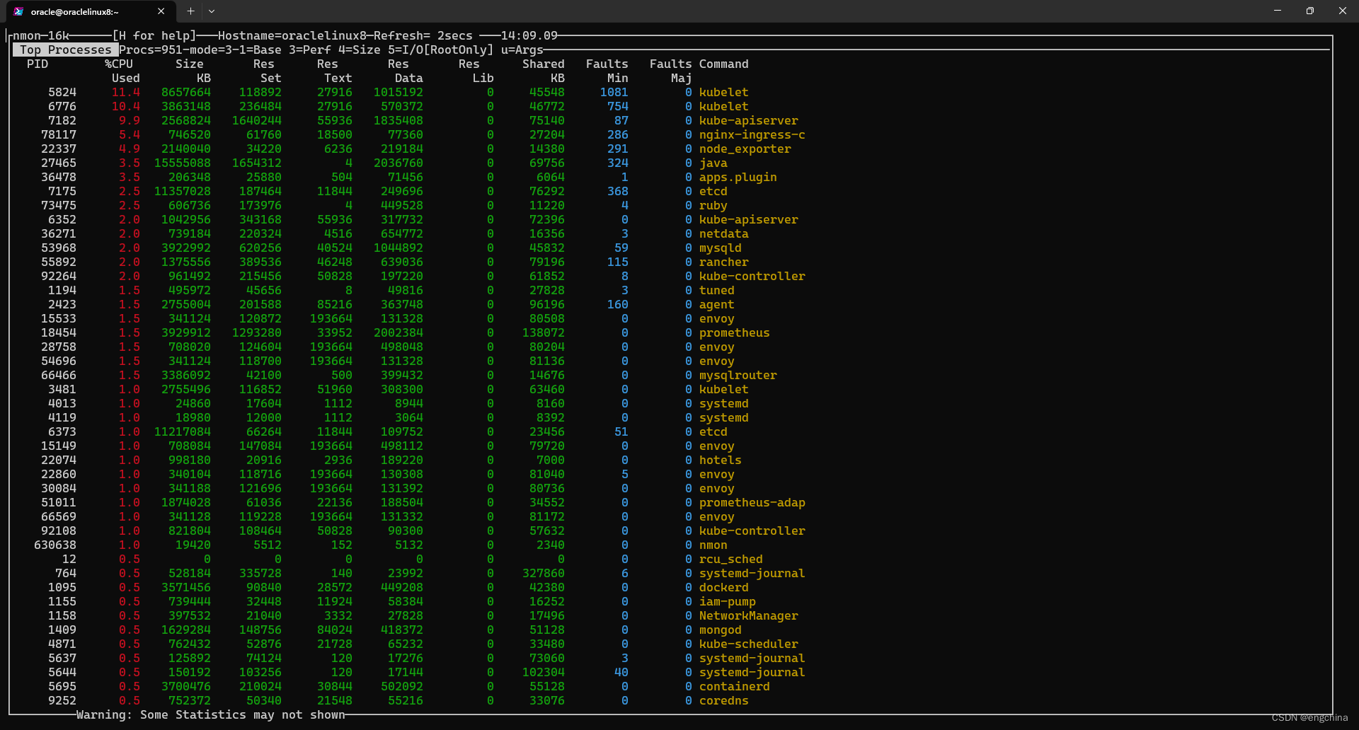Close the oracle@oraclelinux8 tab
The image size is (1359, 730).
click(161, 11)
